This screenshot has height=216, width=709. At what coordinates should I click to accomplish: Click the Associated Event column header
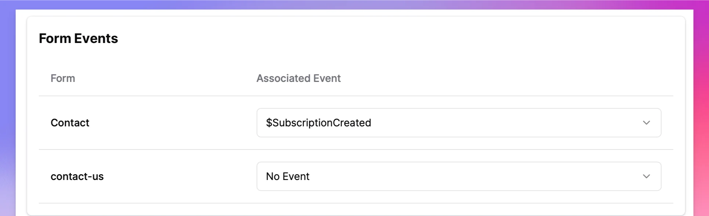click(298, 78)
